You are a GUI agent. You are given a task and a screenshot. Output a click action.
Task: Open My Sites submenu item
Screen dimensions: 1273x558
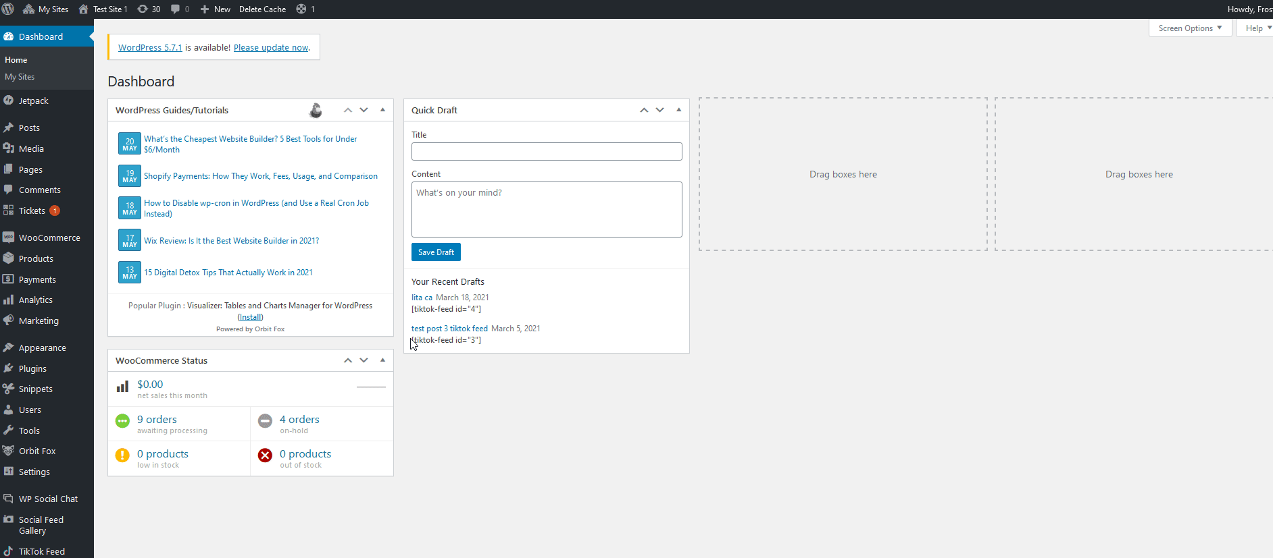[20, 77]
